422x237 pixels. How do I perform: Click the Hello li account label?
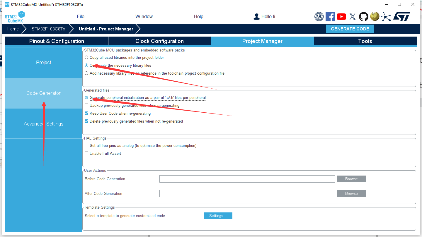[x=268, y=17]
